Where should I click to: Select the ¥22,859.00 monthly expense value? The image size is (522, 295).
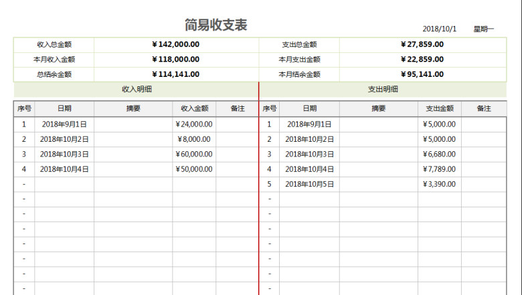point(422,59)
